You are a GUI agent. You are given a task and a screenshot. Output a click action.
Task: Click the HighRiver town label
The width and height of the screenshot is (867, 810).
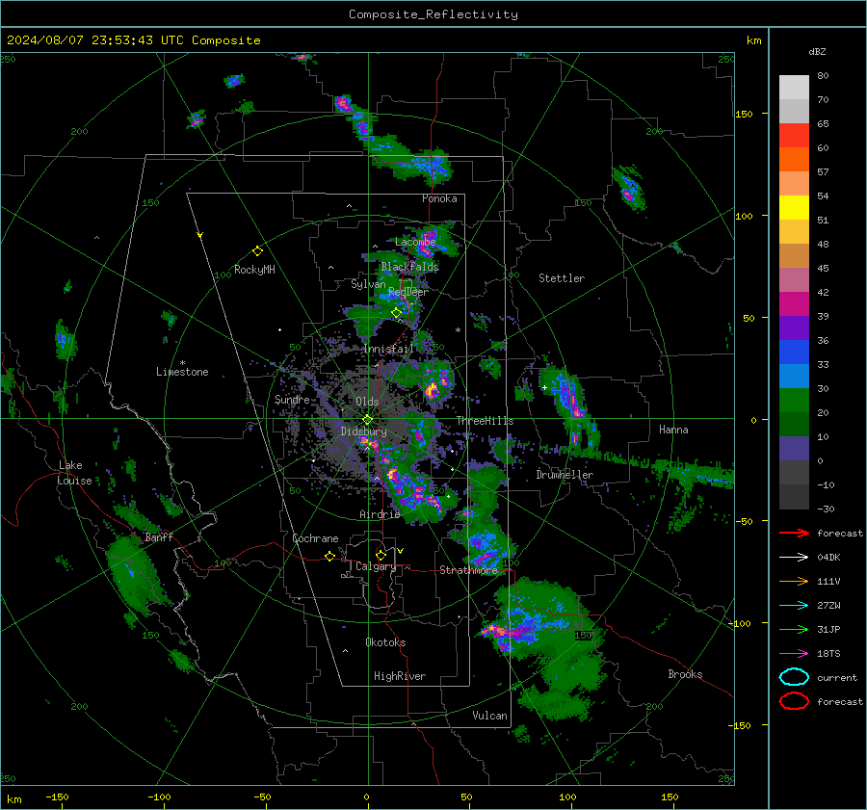click(x=399, y=676)
